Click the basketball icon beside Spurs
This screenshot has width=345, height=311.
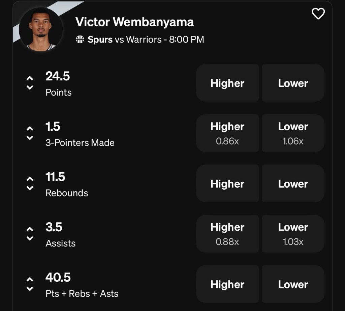(80, 40)
